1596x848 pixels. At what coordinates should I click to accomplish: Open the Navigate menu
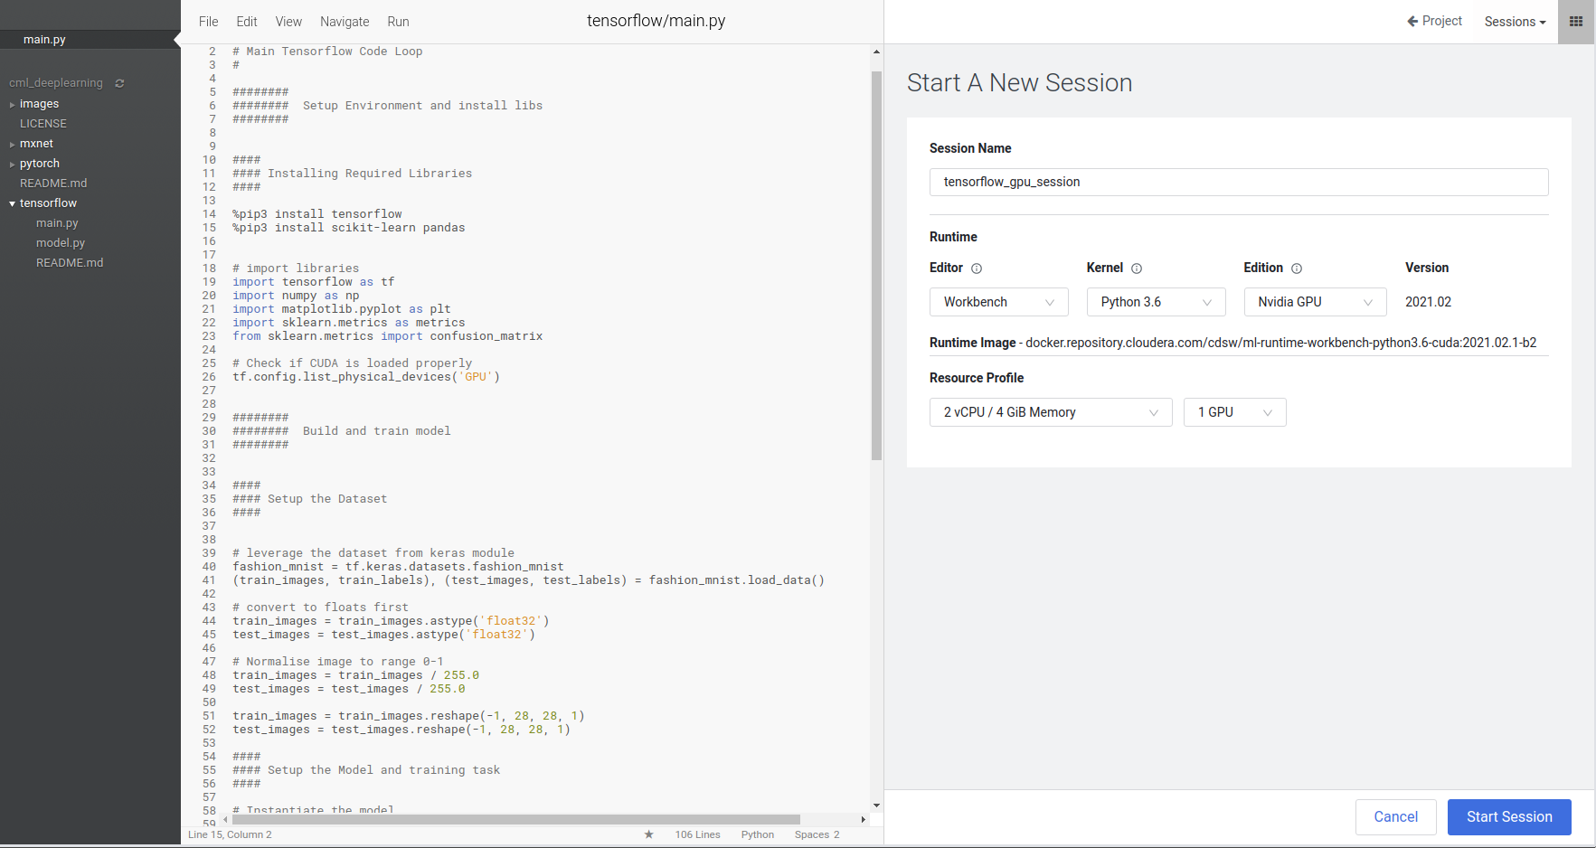(345, 22)
